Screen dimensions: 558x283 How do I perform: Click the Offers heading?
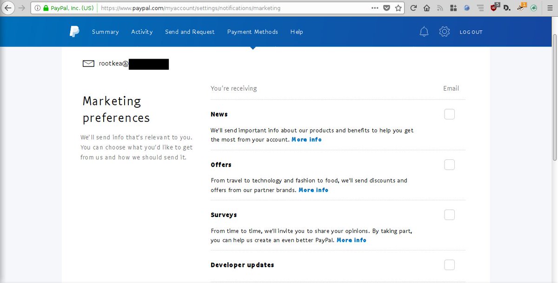coord(221,165)
